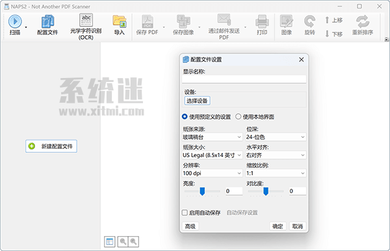390x251 pixels.
Task: Expand the Save Images dropdown arrow
Action: (200, 27)
